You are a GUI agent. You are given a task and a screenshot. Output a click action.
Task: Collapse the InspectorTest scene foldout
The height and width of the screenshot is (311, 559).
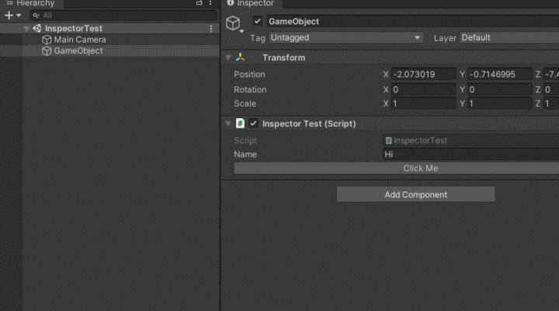coord(26,28)
